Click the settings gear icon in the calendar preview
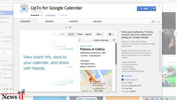 (111, 34)
